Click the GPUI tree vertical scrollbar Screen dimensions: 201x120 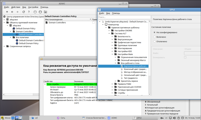point(149,58)
